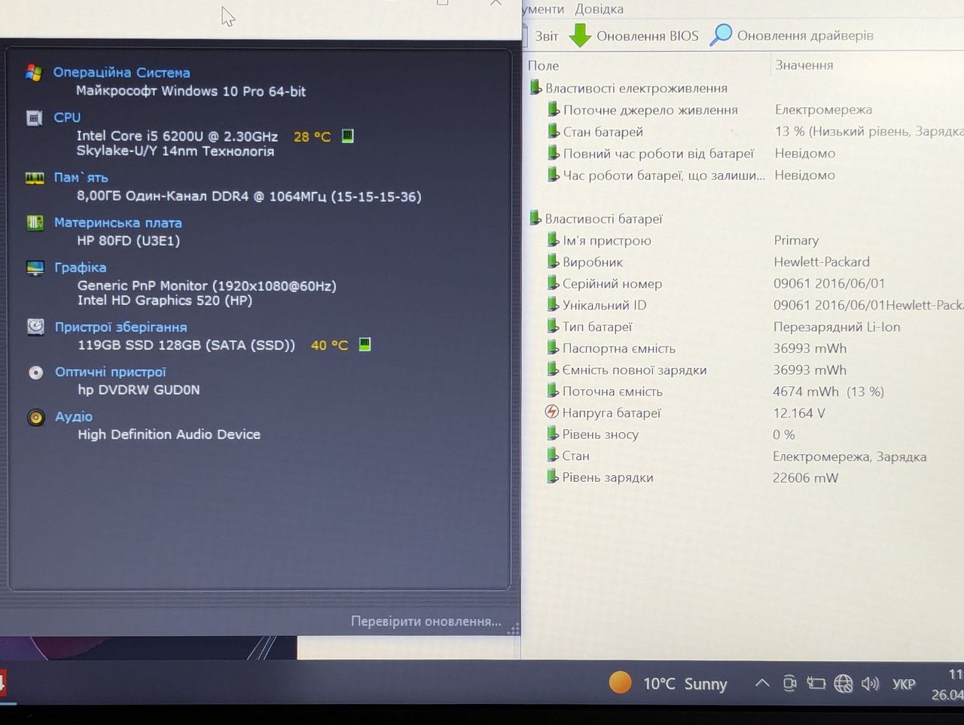The image size is (964, 725).
Task: Click the Оновлення драйверів toolbar label
Action: click(x=805, y=35)
